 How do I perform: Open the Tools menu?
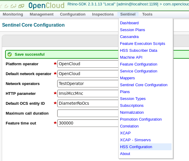pos(147,14)
